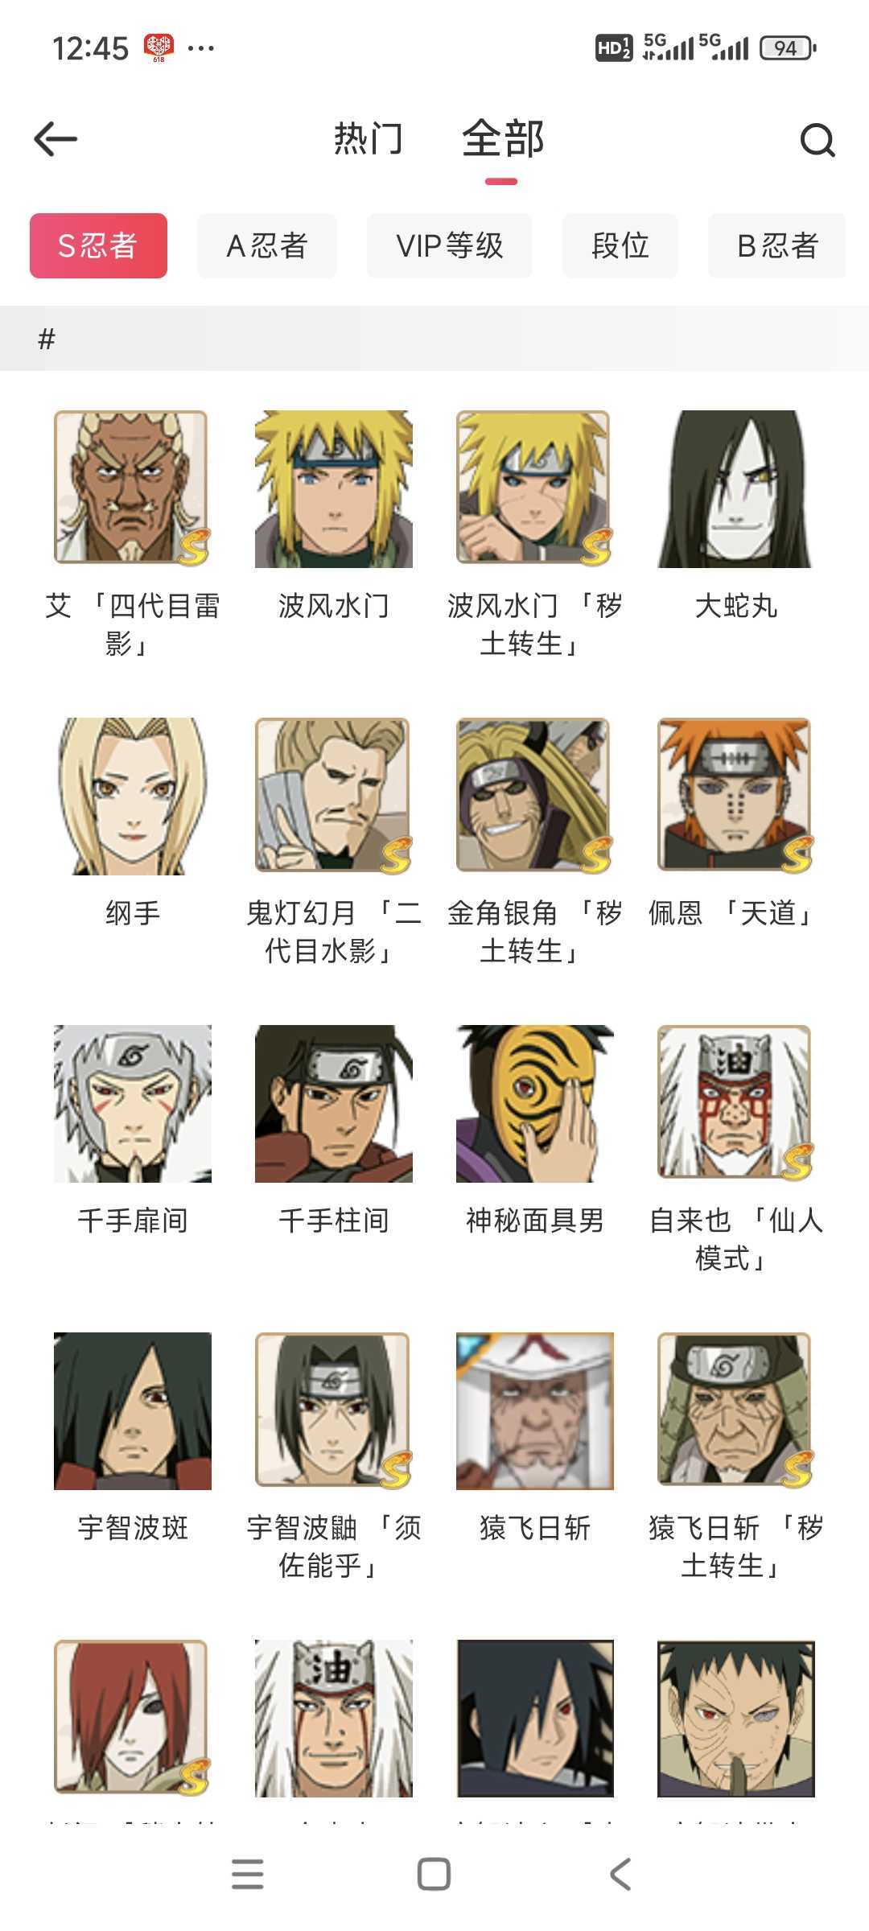
Task: Switch to the 热门 tab
Action: tap(369, 139)
